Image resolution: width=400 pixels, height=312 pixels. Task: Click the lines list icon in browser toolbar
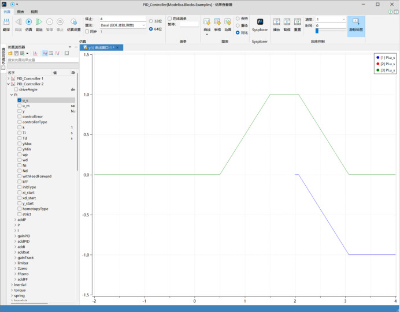51,53
